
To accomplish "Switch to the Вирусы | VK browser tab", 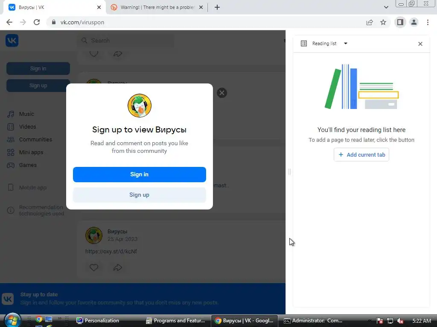I will pos(54,7).
